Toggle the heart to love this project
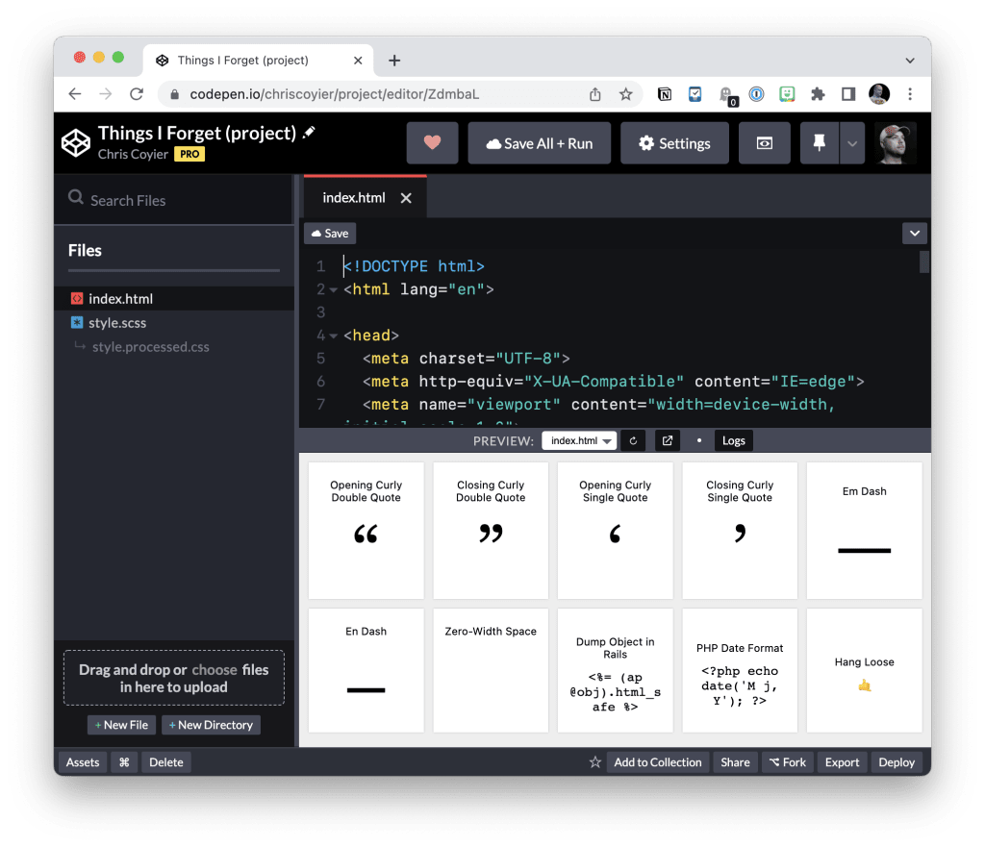The height and width of the screenshot is (847, 985). pos(432,142)
